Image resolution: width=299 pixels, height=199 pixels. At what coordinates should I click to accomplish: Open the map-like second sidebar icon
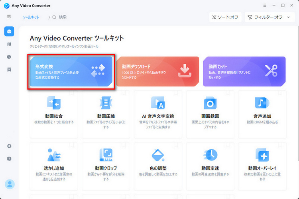coord(9,44)
